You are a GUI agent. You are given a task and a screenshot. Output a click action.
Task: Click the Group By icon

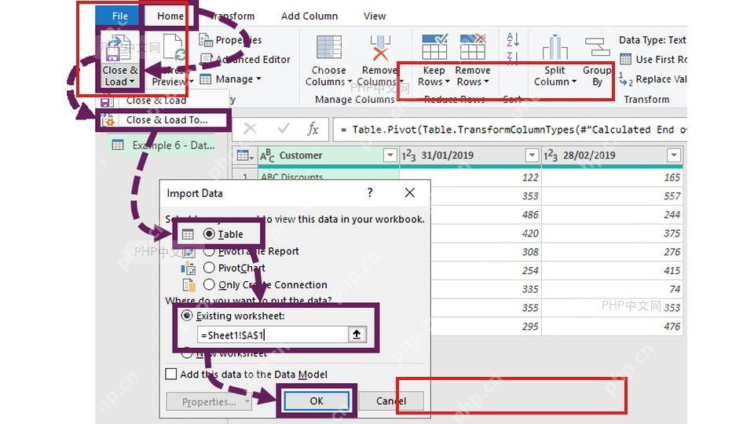coord(597,48)
